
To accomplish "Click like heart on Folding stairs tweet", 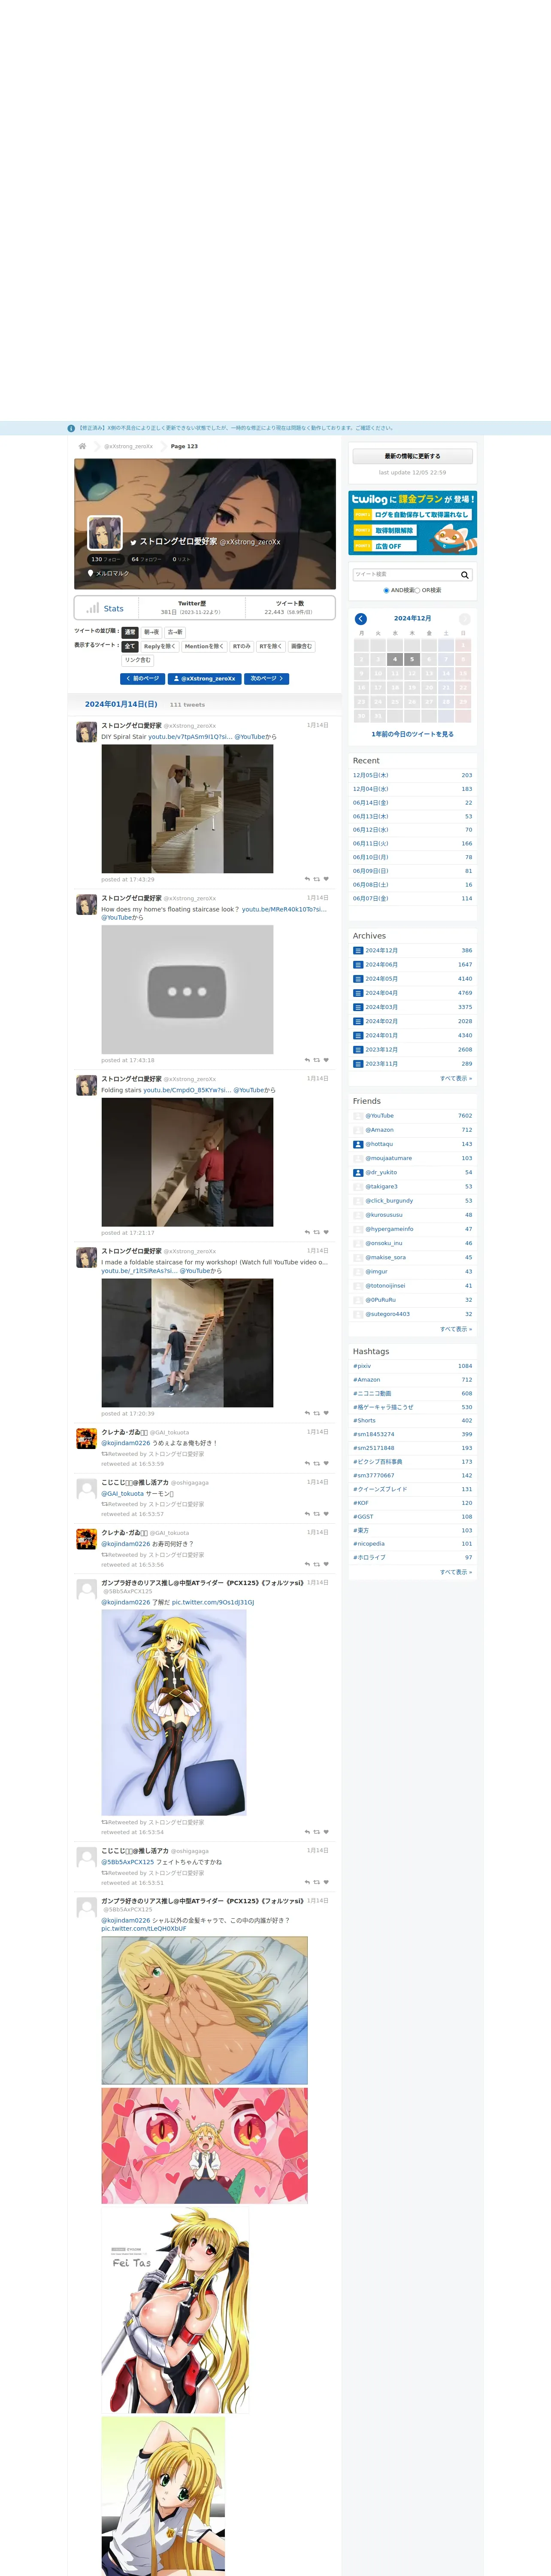I will click(326, 1232).
